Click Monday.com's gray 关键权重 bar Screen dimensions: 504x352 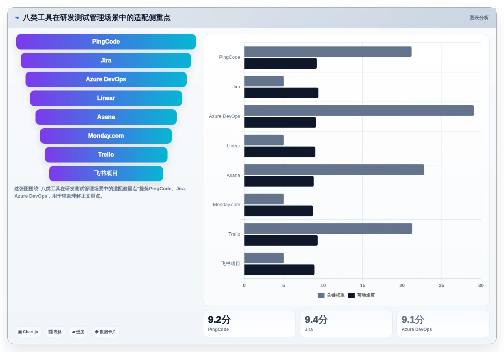click(x=264, y=199)
